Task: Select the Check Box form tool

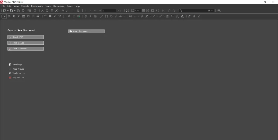Action: click(x=55, y=16)
